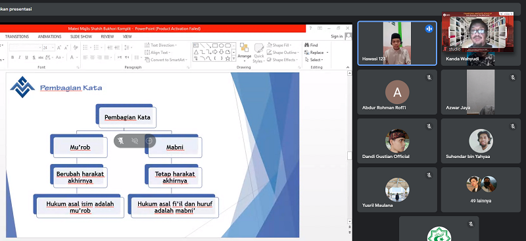Select the Text Box shape in gallery
526x241 pixels.
(196, 45)
